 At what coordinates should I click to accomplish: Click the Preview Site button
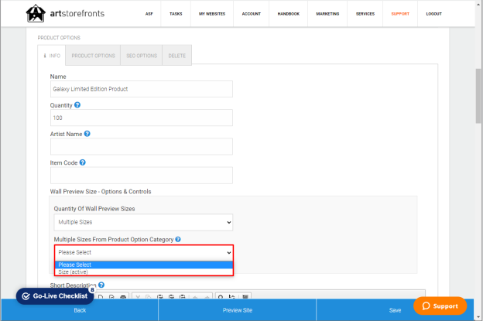click(x=237, y=310)
